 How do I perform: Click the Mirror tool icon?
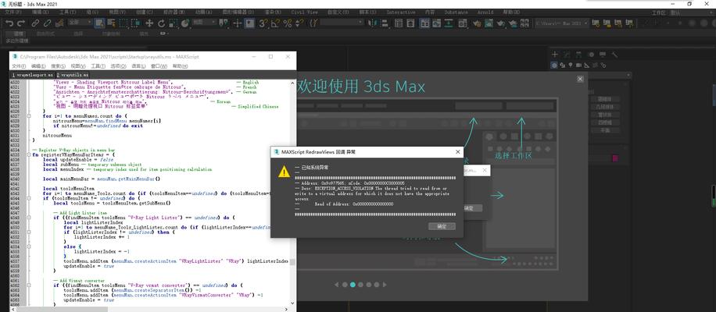pyautogui.click(x=372, y=23)
